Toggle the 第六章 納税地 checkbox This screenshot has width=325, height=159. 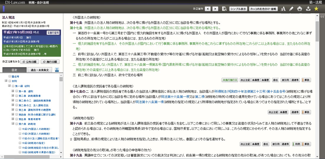click(16, 124)
